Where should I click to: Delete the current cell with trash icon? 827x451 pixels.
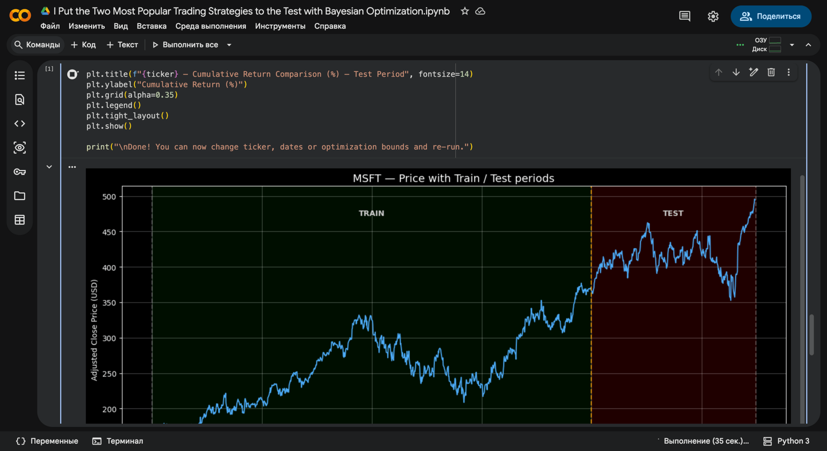click(x=771, y=72)
